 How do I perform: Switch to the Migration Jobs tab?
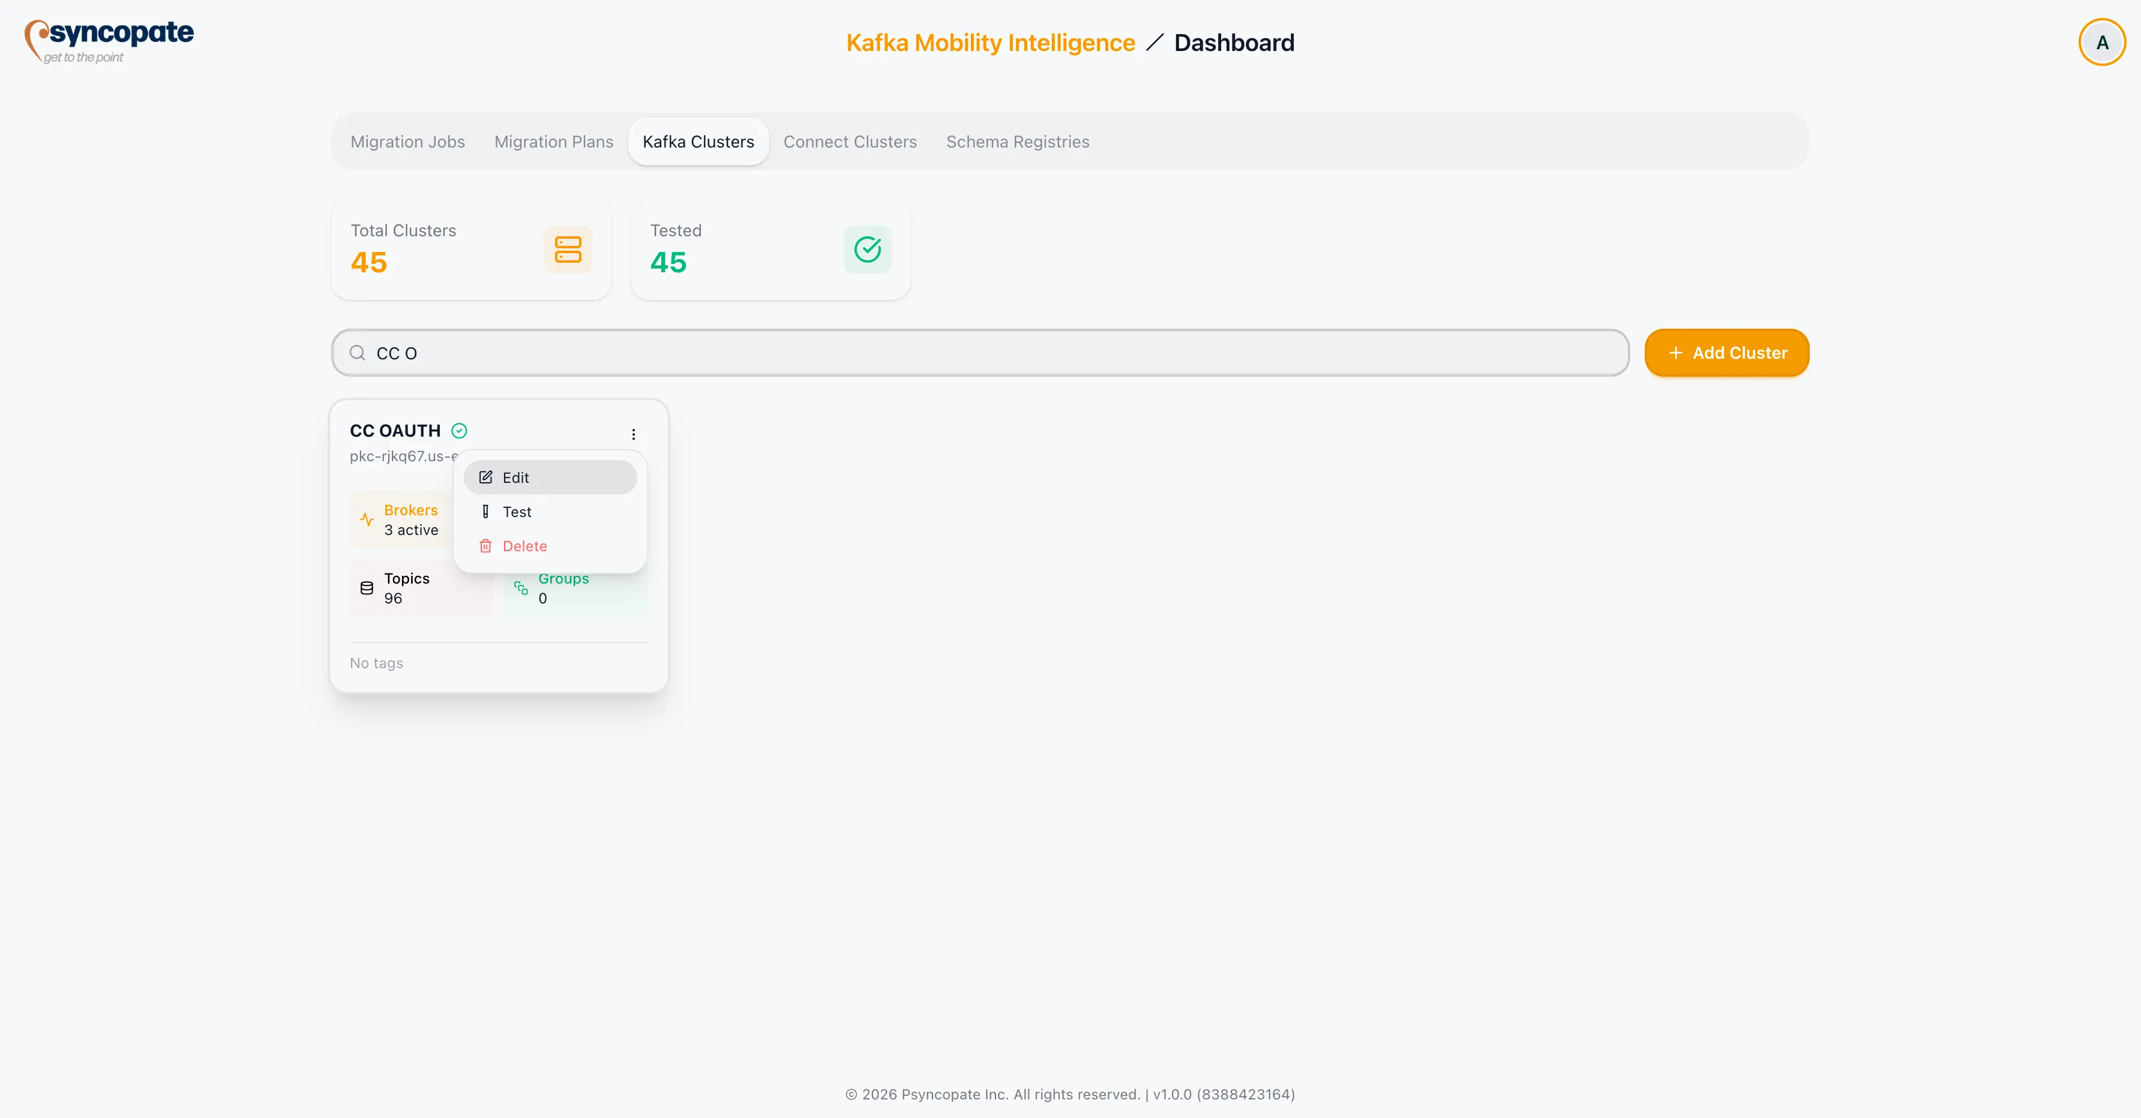click(x=407, y=141)
